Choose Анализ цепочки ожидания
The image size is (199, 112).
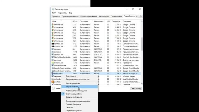76,91
